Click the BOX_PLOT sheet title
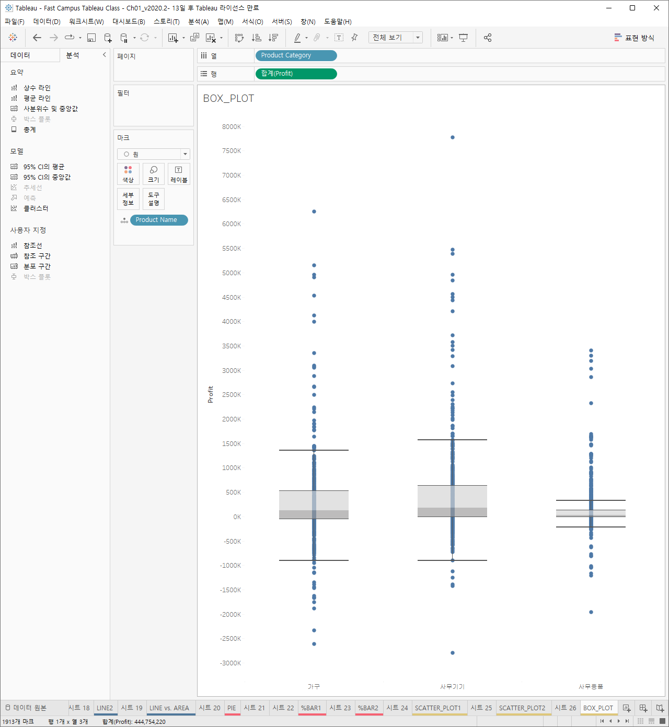The image size is (669, 727). (228, 99)
